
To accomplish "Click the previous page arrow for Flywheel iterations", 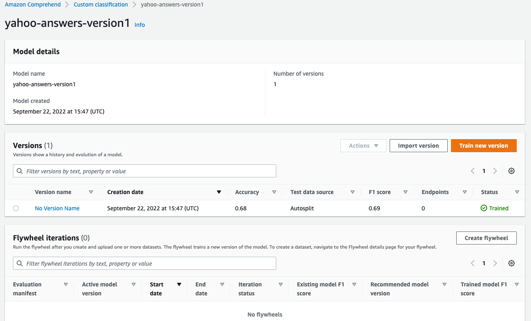I will click(472, 263).
